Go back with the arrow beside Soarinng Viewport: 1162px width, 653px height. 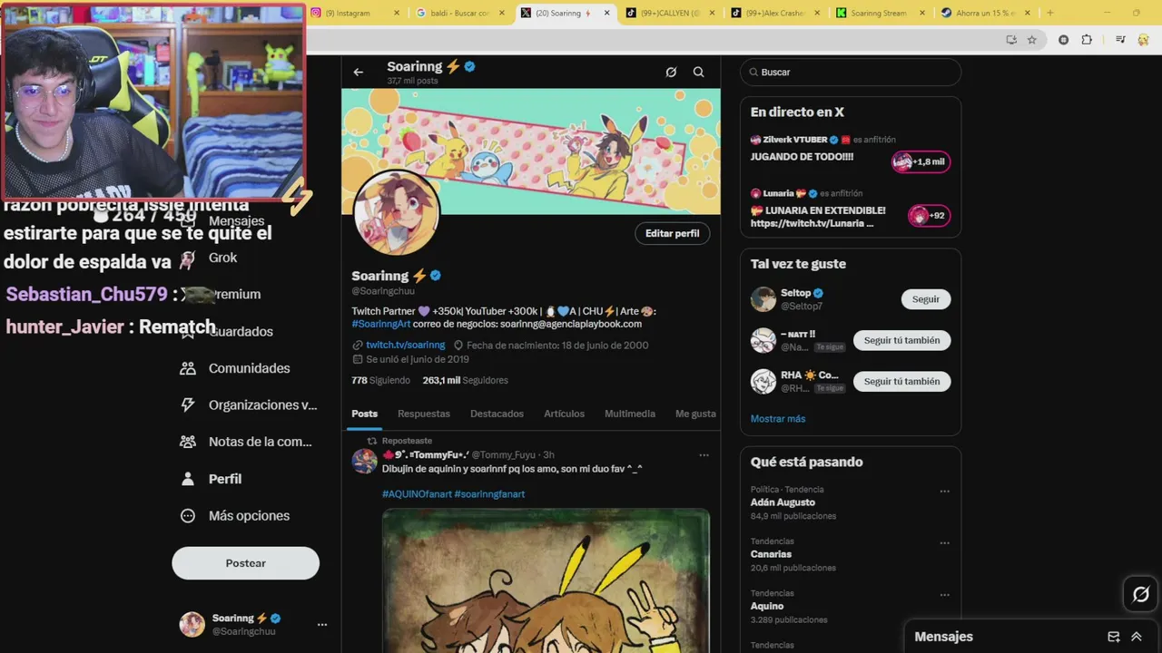[359, 72]
